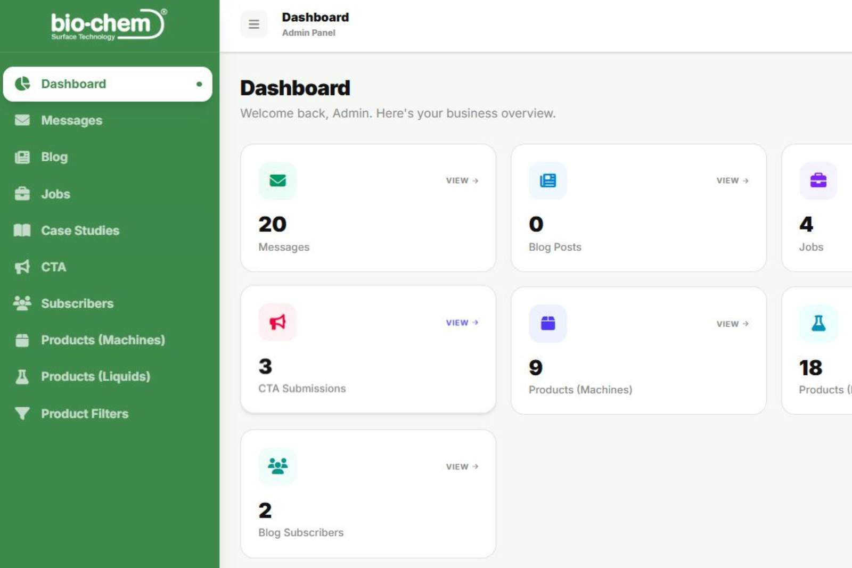Click the "Welcome back, Admin" overview text

(x=398, y=113)
